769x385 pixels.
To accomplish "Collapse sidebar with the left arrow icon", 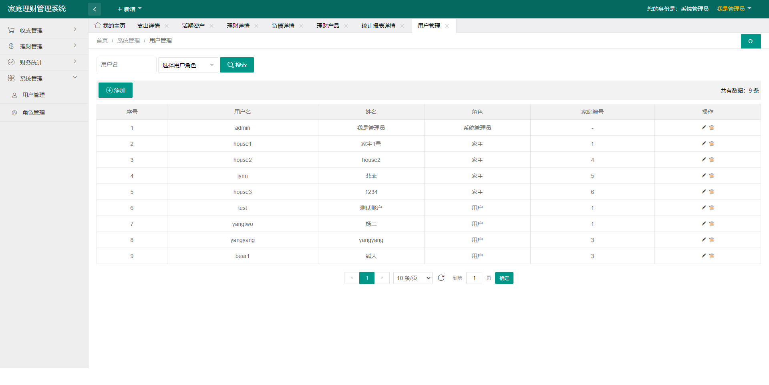I will (x=95, y=9).
